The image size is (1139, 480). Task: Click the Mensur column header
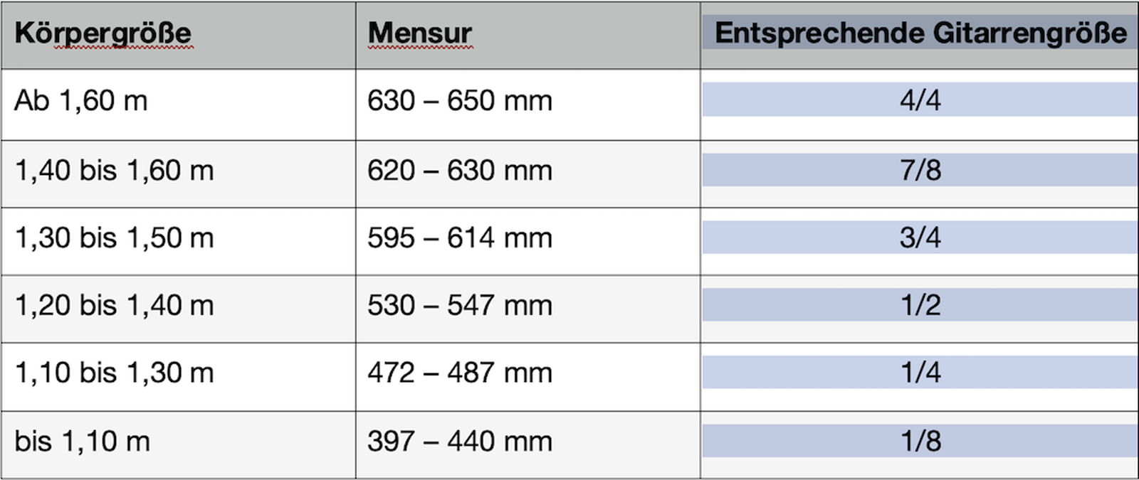420,33
